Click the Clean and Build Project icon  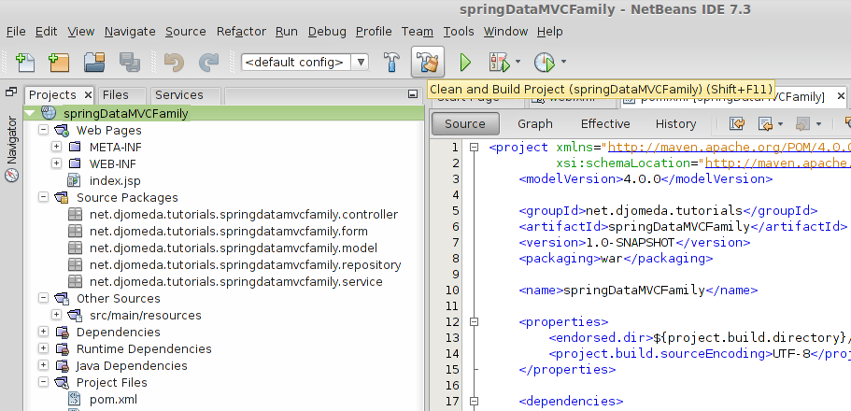[x=428, y=62]
